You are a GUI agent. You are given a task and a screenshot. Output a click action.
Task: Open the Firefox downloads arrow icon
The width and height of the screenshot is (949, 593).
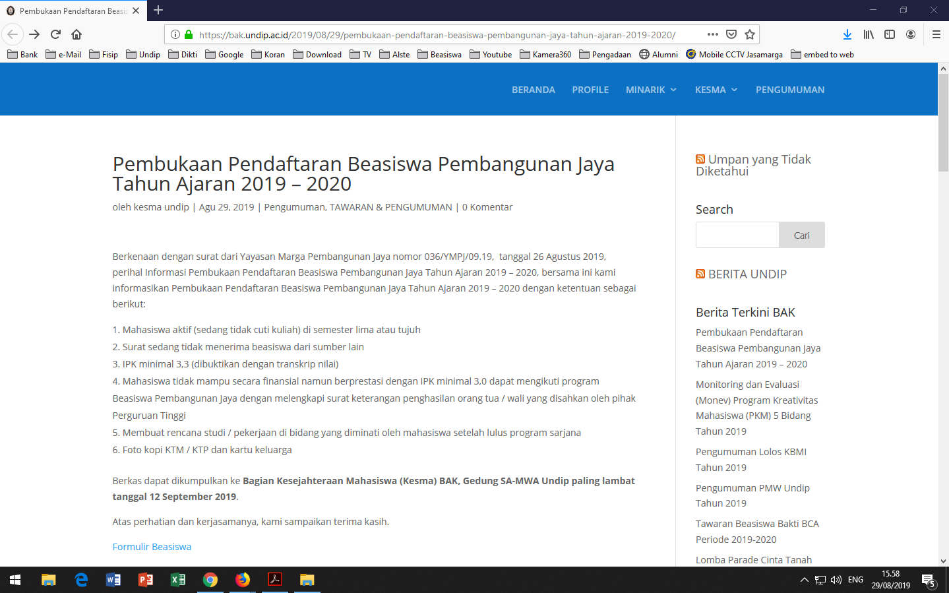tap(847, 34)
